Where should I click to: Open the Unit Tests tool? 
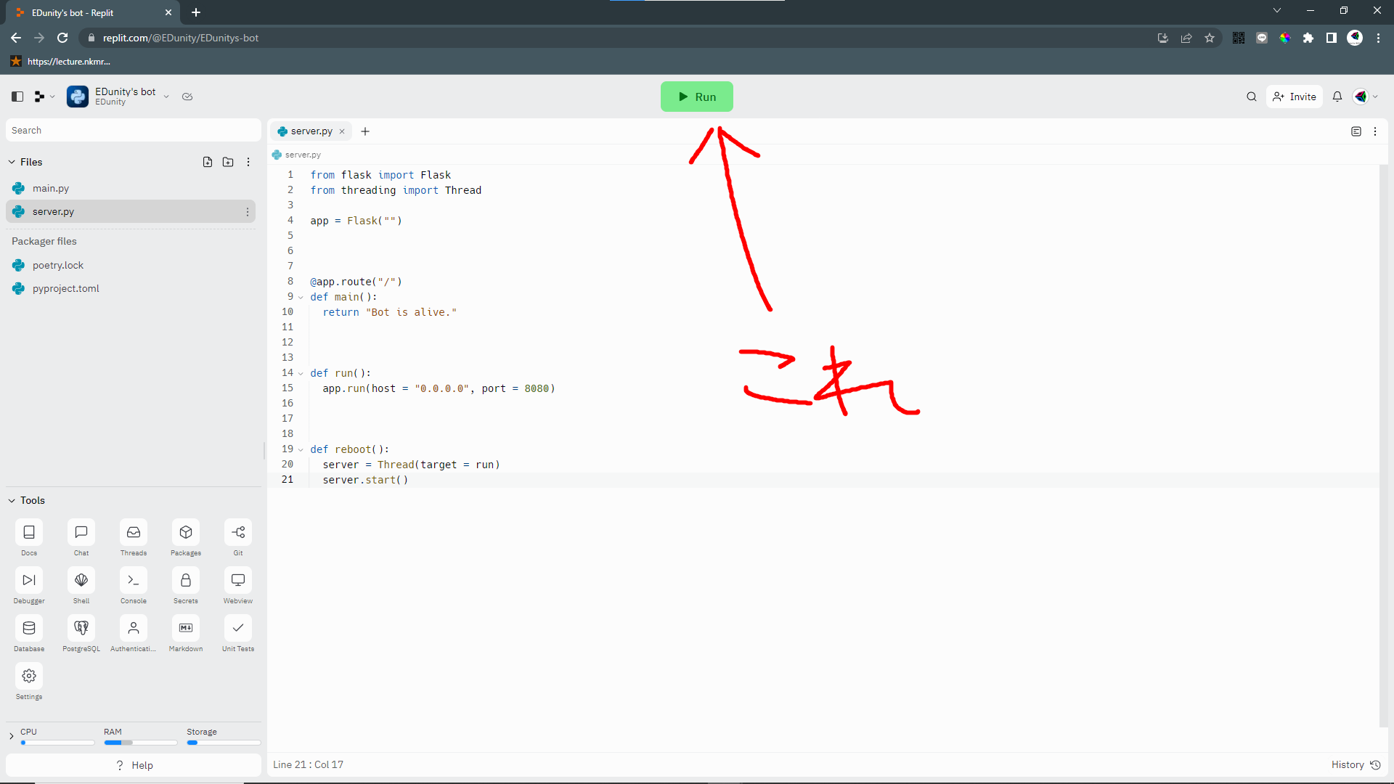(238, 629)
